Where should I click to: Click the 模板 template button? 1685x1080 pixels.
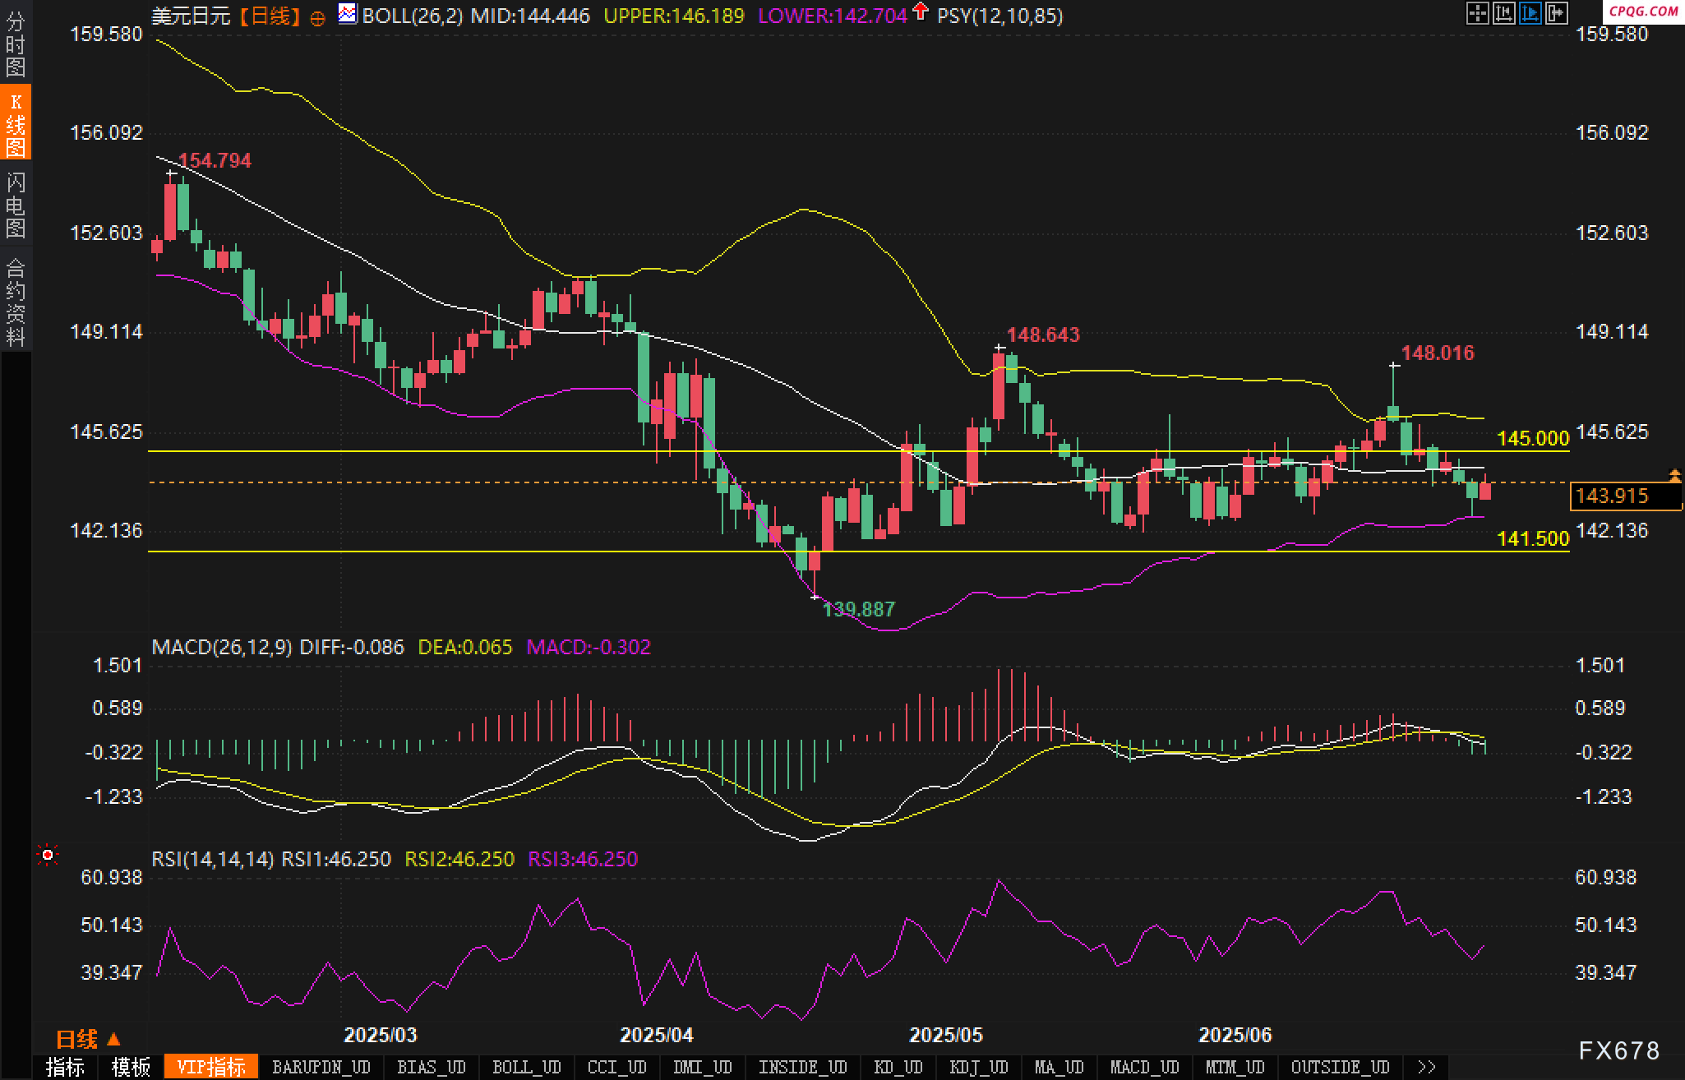pos(131,1067)
